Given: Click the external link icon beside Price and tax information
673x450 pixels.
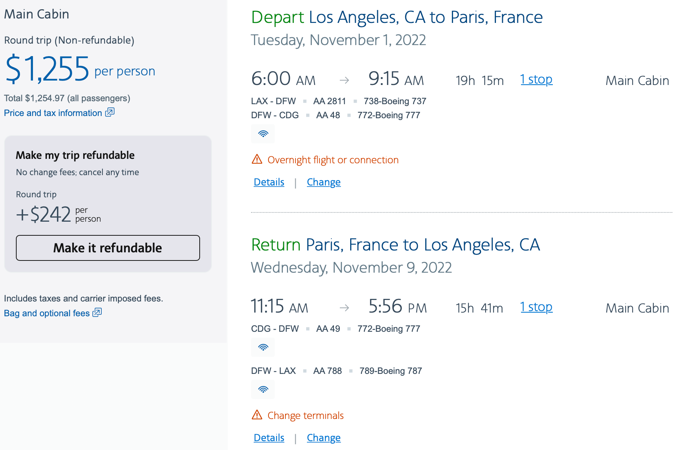Looking at the screenshot, I should [110, 112].
